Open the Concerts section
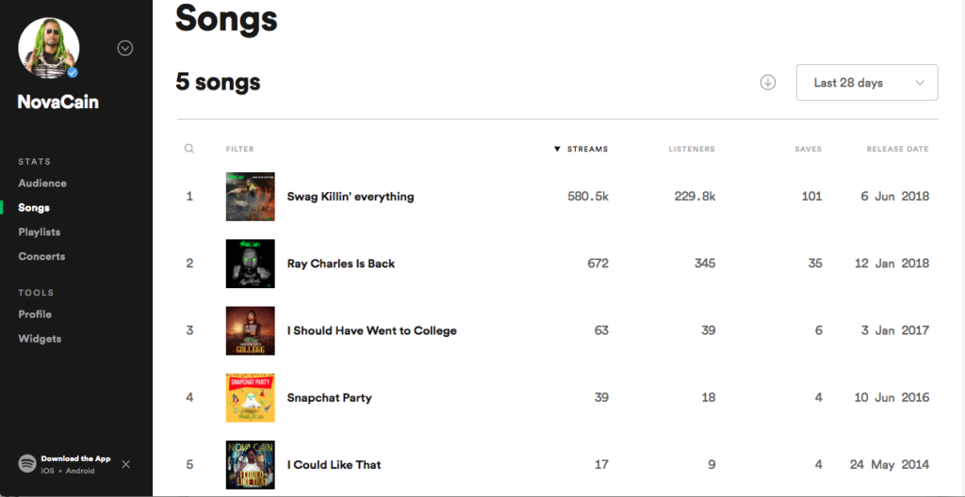965x497 pixels. tap(41, 256)
